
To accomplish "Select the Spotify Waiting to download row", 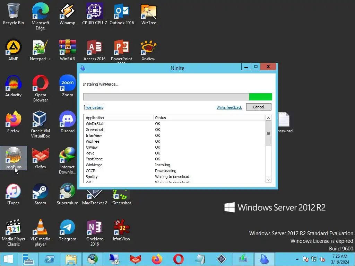I will (x=174, y=177).
